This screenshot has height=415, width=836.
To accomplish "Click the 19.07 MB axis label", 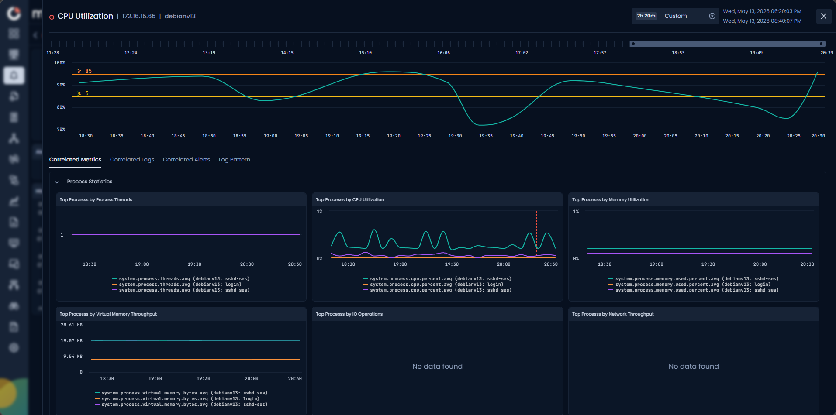I will point(72,341).
